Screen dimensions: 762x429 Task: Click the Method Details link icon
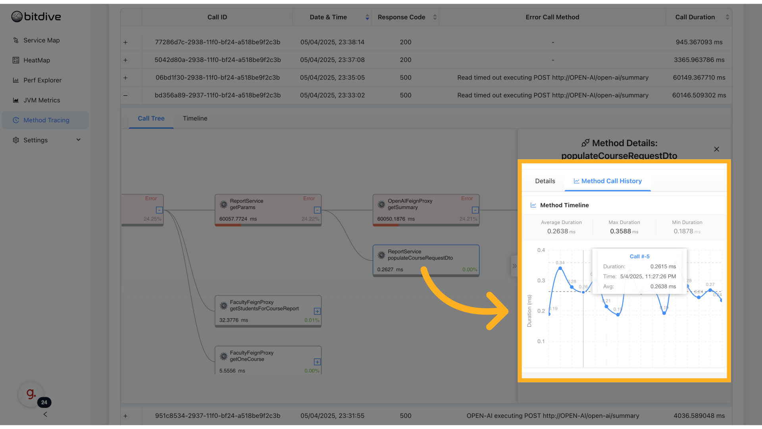[585, 143]
